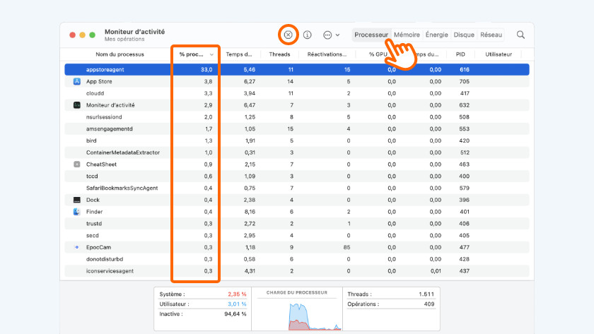Click the Moniteur d'activité row icon
The image size is (594, 334).
pyautogui.click(x=77, y=105)
